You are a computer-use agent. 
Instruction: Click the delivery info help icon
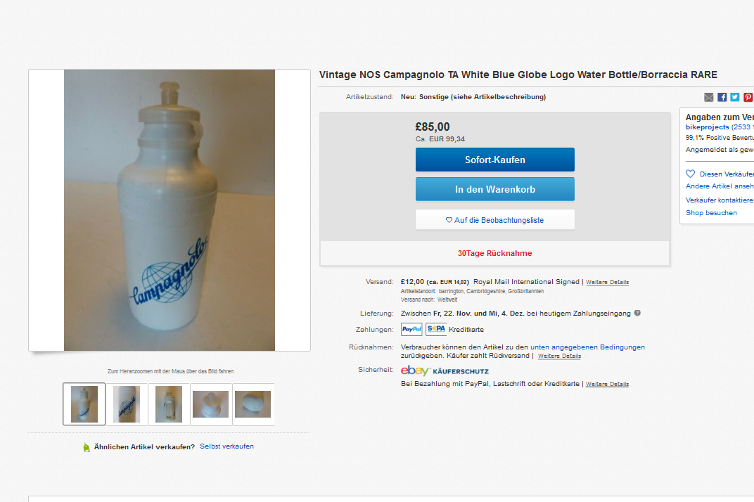637,313
